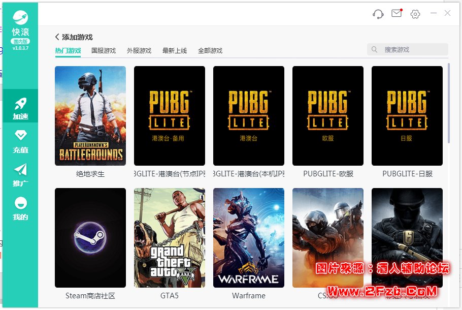The width and height of the screenshot is (462, 310).
Task: Select the PUBG Lite 港澳台-备用 cover
Action: [170, 116]
